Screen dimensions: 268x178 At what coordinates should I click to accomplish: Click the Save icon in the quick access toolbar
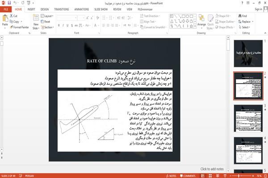coord(9,3)
